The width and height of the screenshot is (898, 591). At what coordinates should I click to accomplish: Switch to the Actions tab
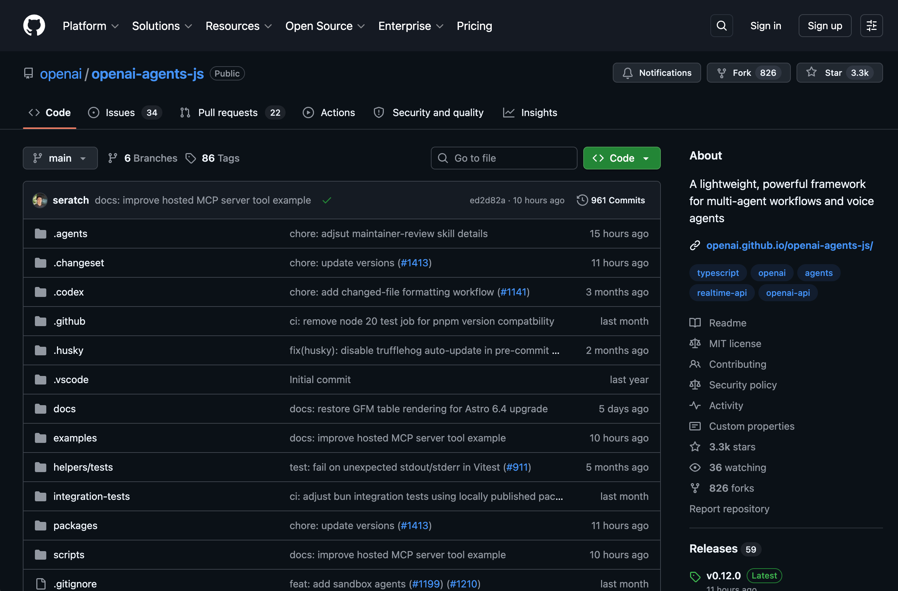(x=329, y=113)
